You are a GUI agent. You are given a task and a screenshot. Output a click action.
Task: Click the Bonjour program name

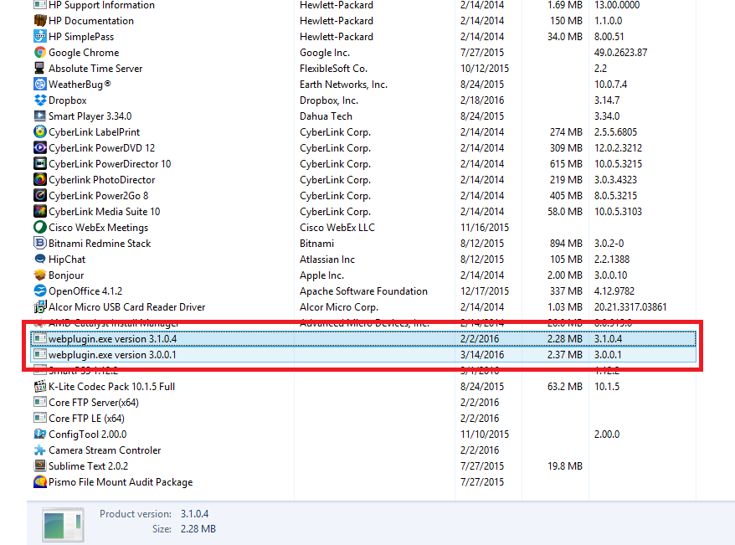tap(66, 275)
